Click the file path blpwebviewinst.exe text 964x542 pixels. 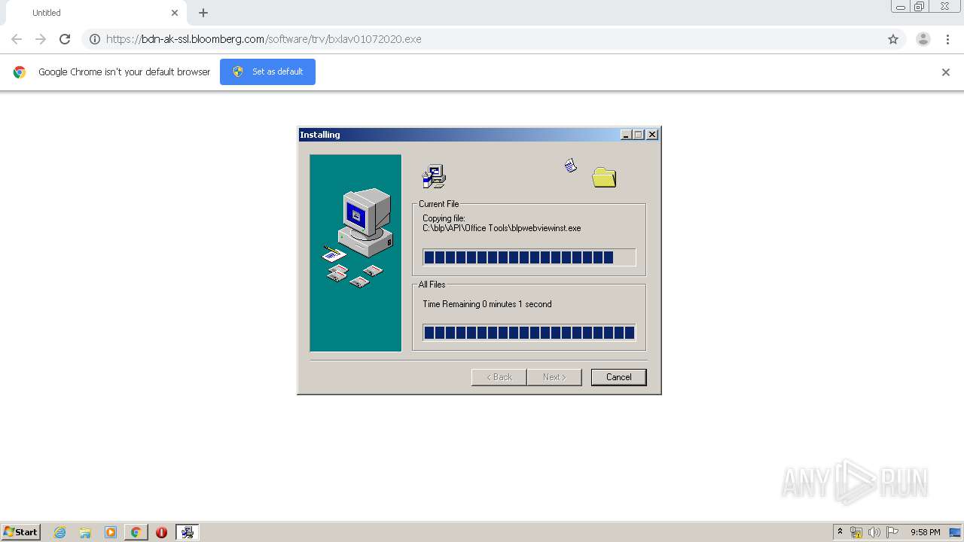502,228
